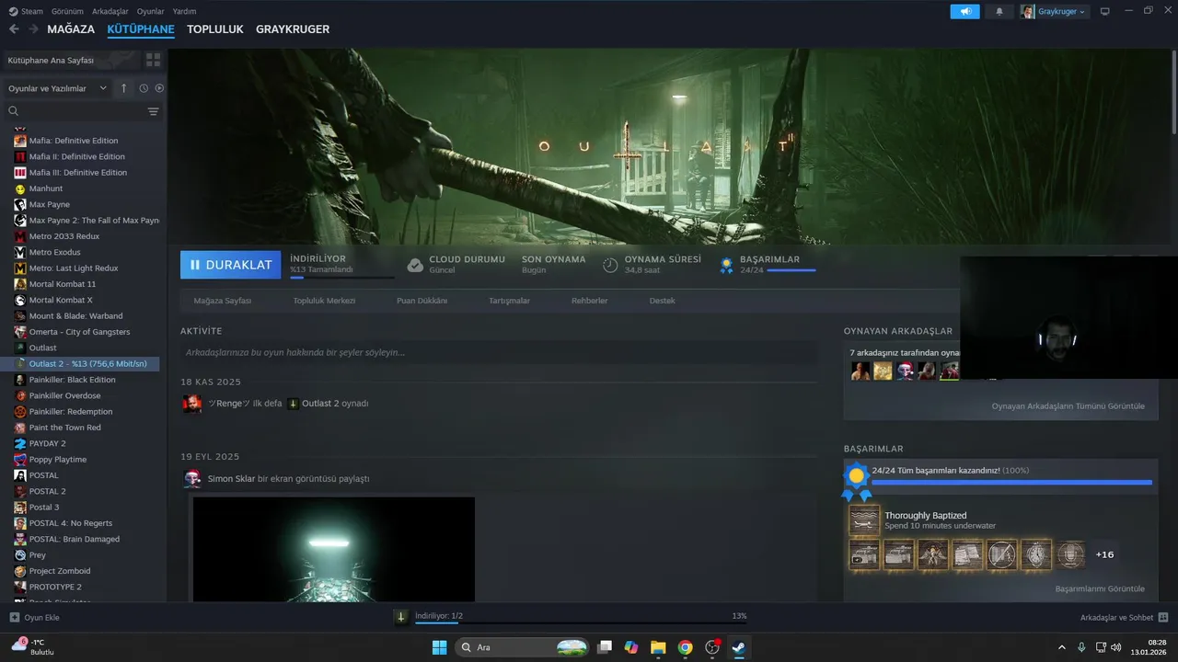Switch to the MAĞAZA tab
Image resolution: width=1178 pixels, height=662 pixels.
point(71,29)
